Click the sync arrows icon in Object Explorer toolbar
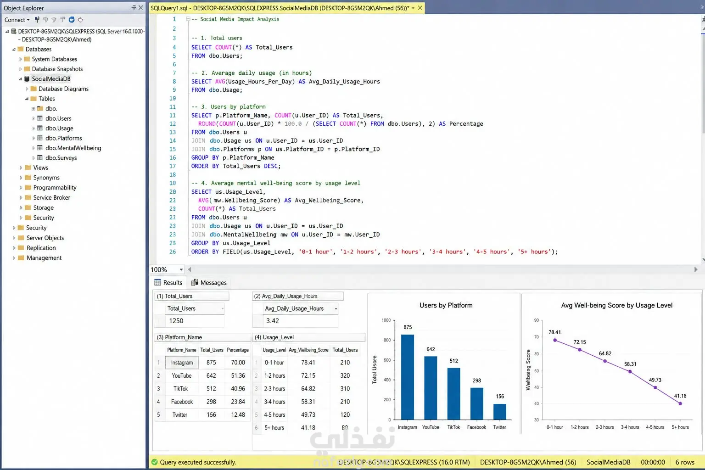The width and height of the screenshot is (705, 470). click(80, 20)
